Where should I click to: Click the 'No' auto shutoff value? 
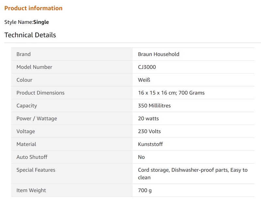click(x=141, y=157)
